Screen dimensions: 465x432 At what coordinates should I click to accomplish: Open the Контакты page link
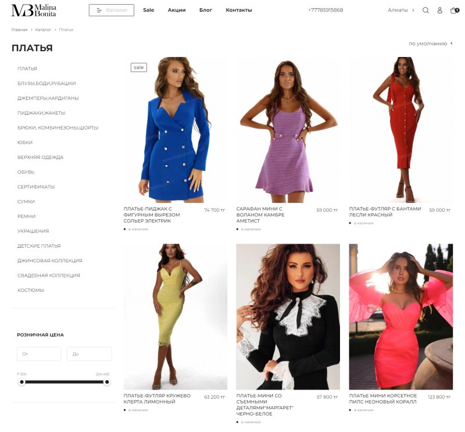coord(239,10)
